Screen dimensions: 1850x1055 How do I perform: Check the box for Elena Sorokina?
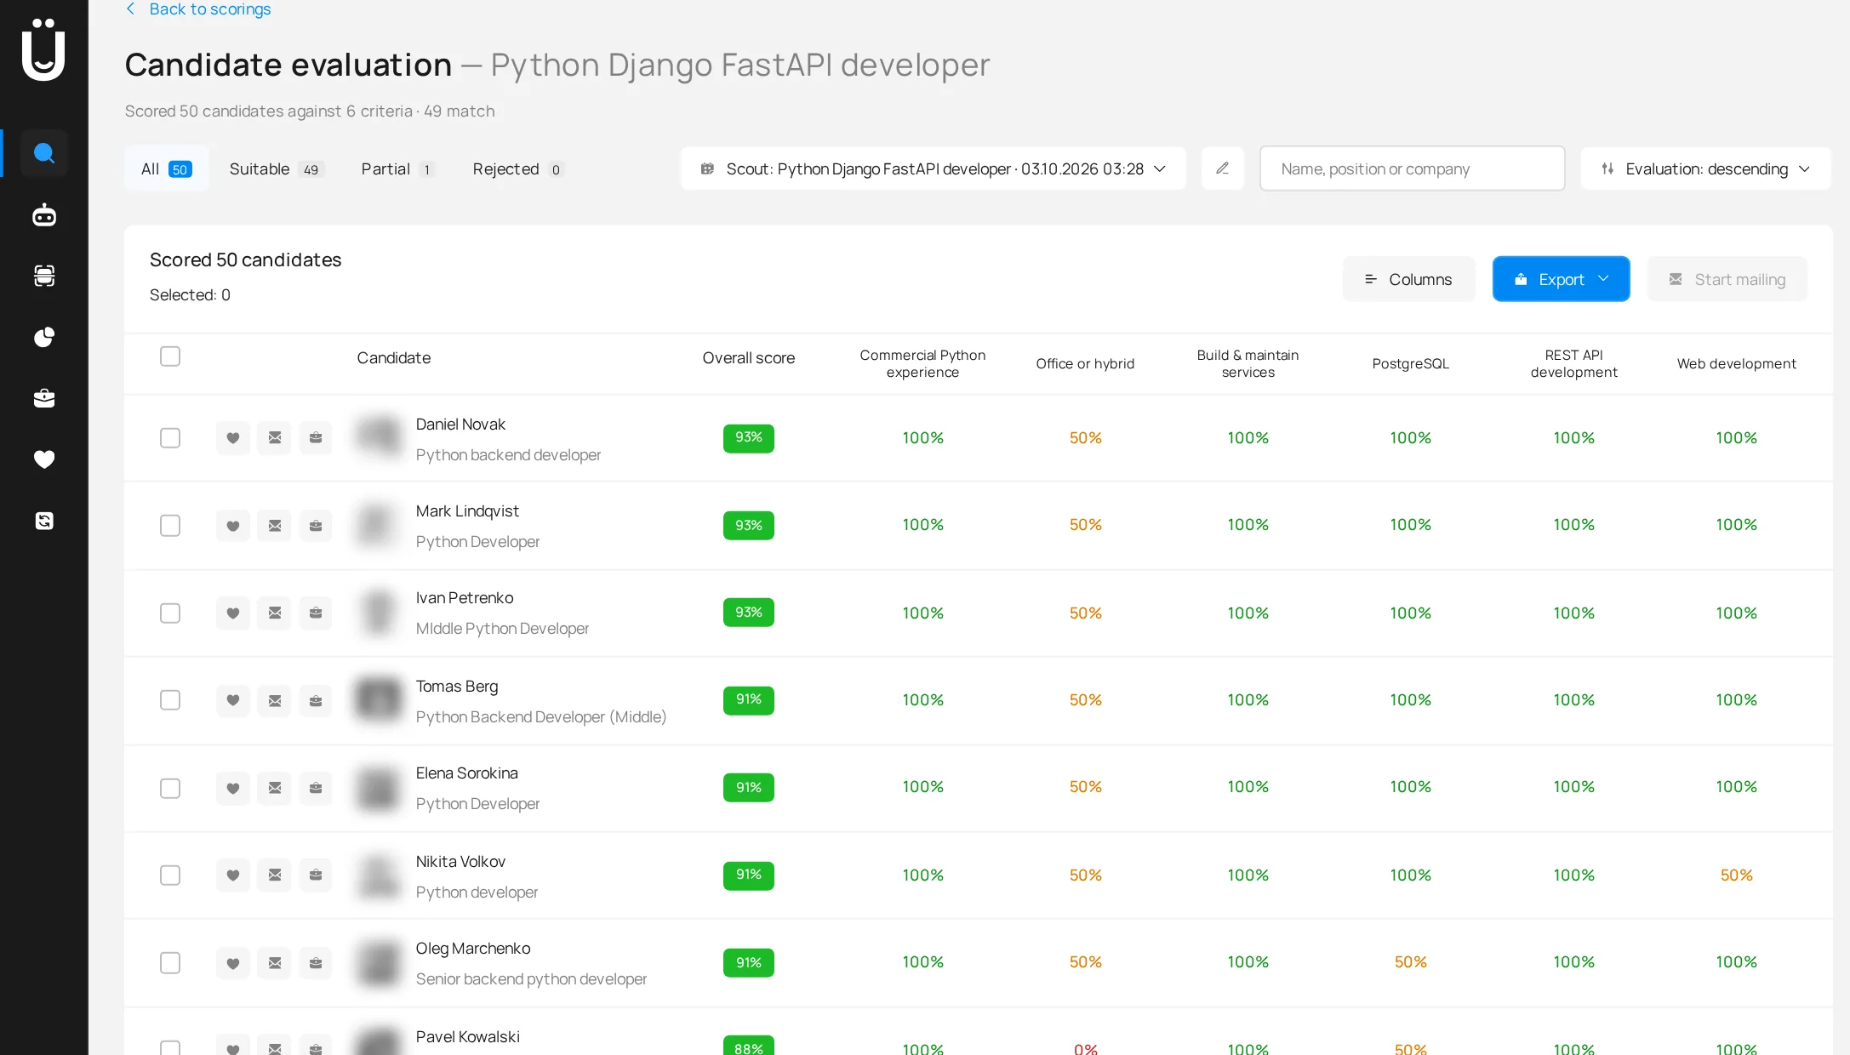pos(170,789)
